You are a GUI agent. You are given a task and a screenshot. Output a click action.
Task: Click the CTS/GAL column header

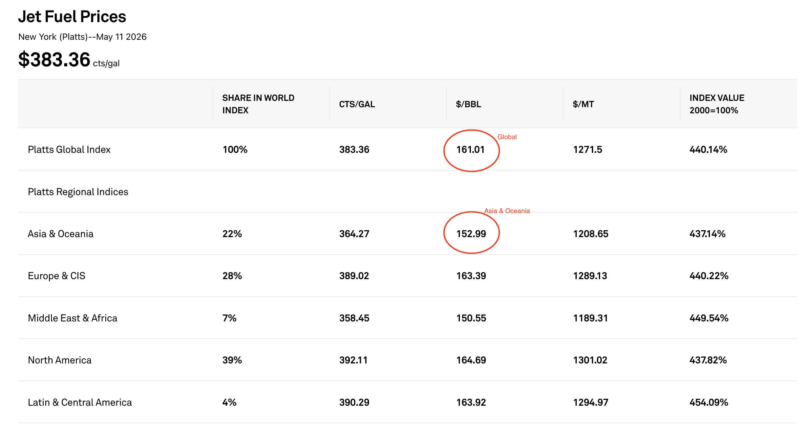357,104
